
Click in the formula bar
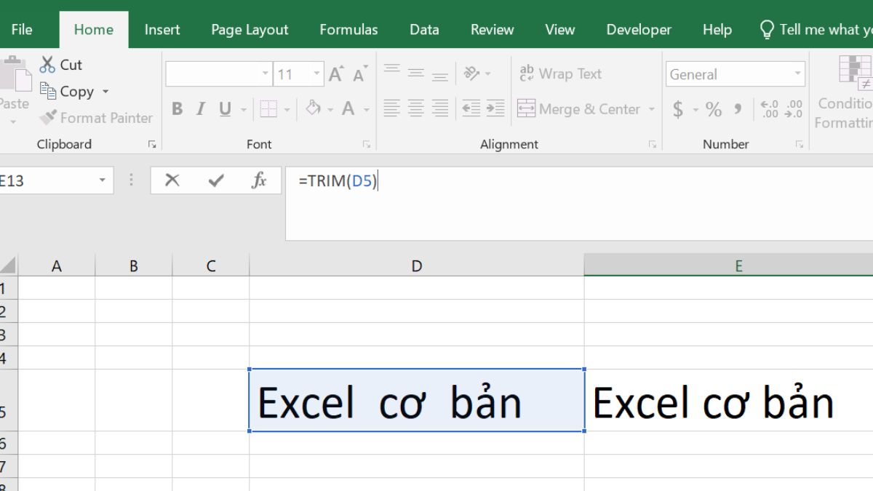tap(579, 203)
